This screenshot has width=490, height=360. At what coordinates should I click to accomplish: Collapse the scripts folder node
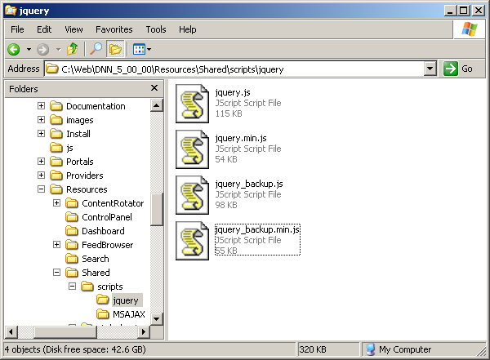click(72, 286)
